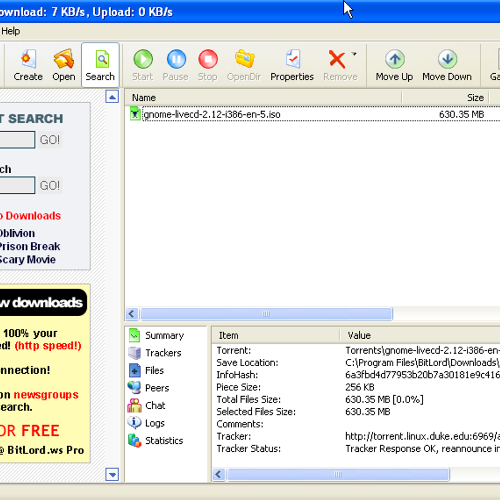The width and height of the screenshot is (500, 500).
Task: Click the Chat tab icon
Action: point(135,405)
